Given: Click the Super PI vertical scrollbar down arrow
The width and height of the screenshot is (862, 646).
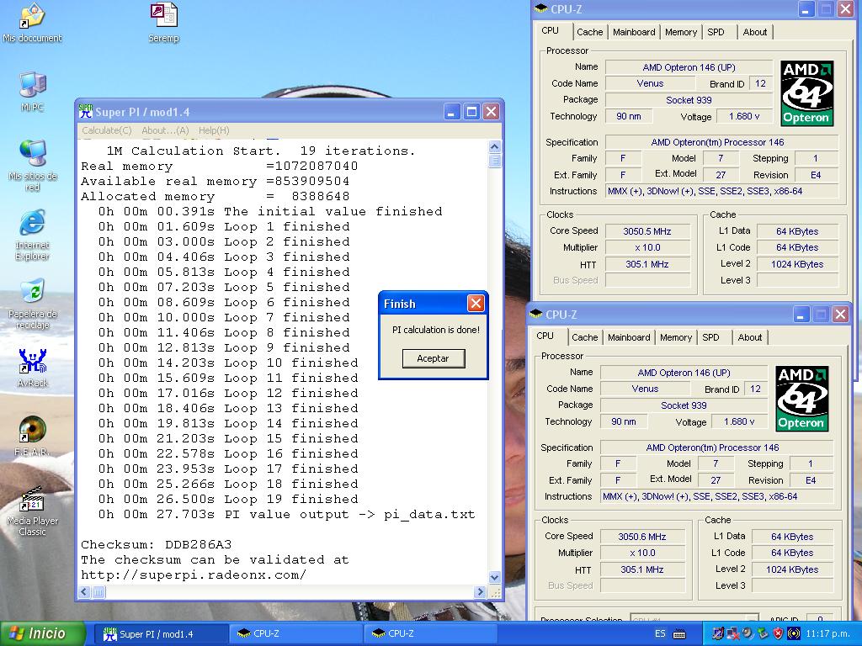Looking at the screenshot, I should tap(494, 577).
